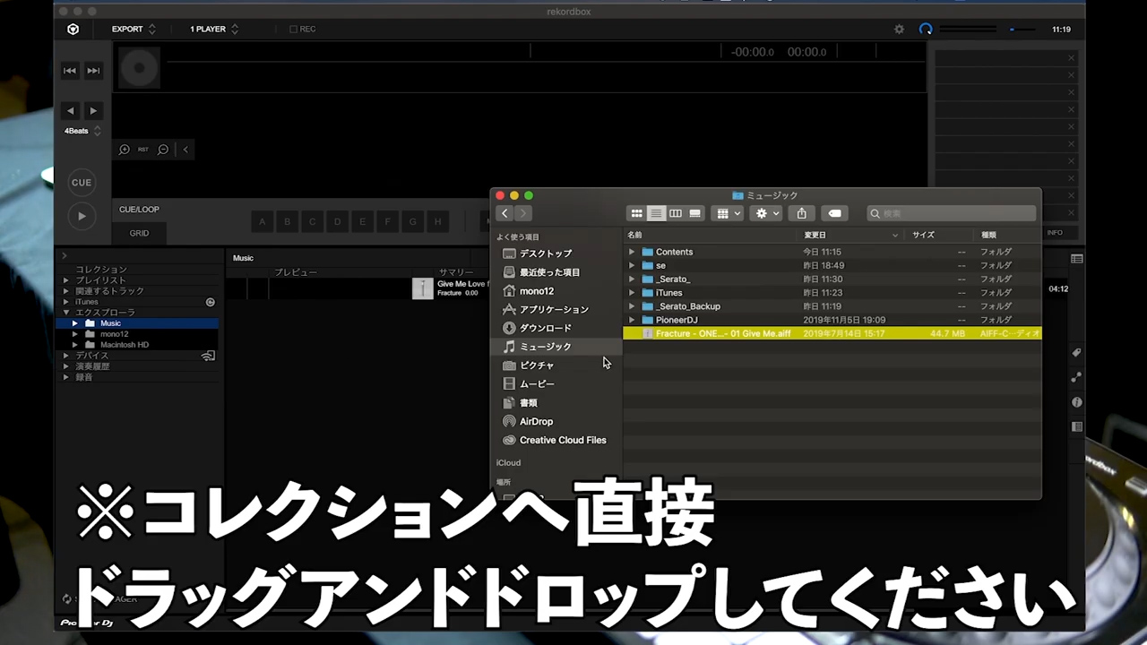Switch Finder to icon view
Image resolution: width=1147 pixels, height=645 pixels.
(636, 213)
